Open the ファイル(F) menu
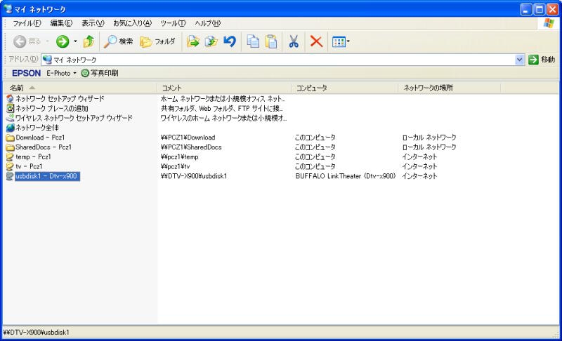The height and width of the screenshot is (341, 562). click(27, 23)
